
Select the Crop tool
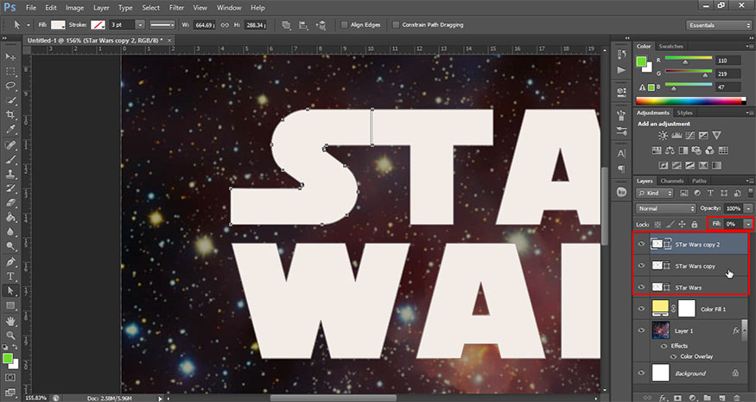tap(10, 115)
